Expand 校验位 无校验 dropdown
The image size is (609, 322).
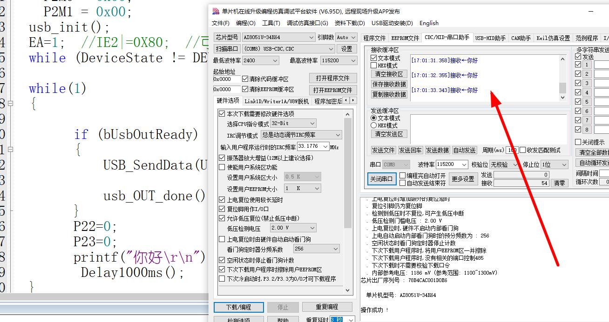point(515,164)
